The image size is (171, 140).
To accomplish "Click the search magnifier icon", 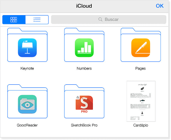I will click(x=100, y=19).
